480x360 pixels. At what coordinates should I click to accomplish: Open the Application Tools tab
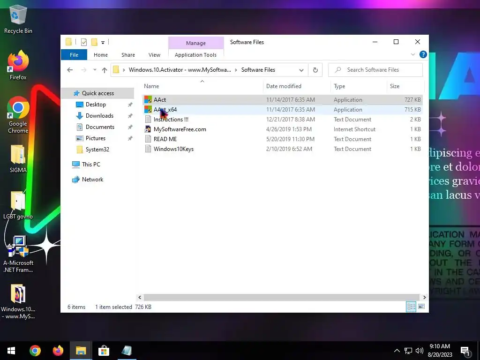195,55
